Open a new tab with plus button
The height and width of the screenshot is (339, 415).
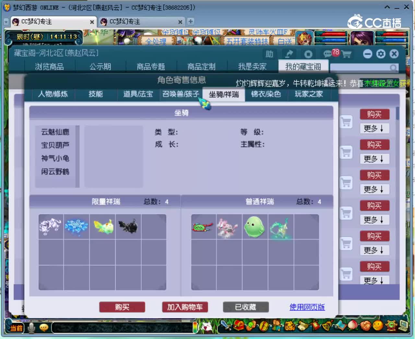point(191,21)
